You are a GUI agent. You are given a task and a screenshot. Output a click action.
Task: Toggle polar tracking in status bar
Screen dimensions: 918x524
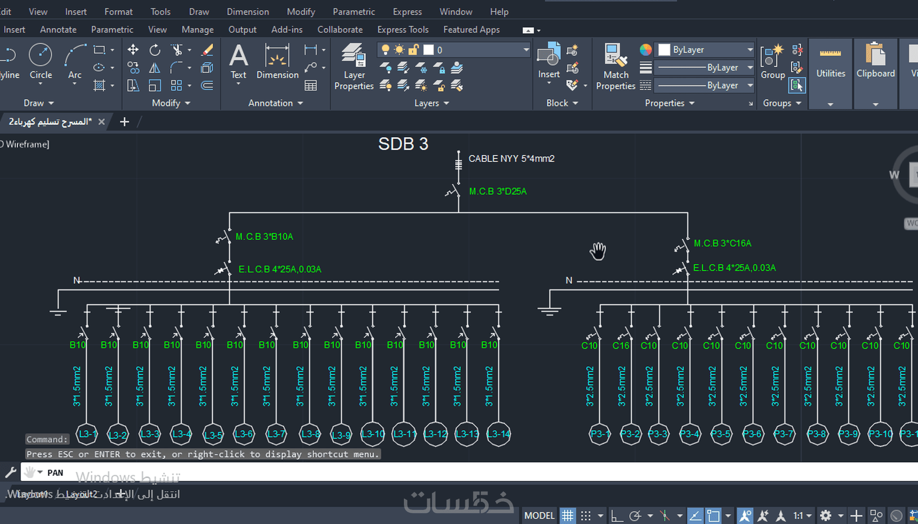click(x=636, y=516)
